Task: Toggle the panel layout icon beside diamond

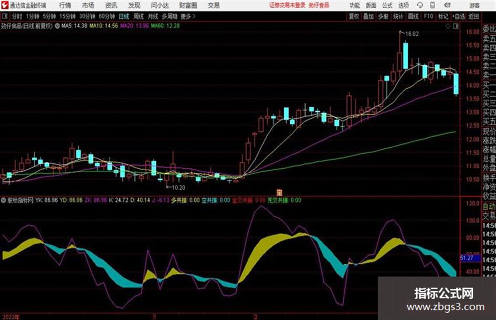Action: pyautogui.click(x=456, y=26)
